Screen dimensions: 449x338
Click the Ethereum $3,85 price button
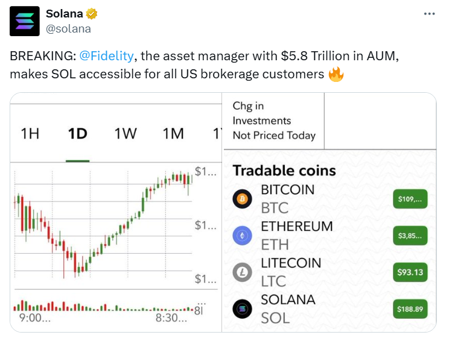pyautogui.click(x=410, y=235)
